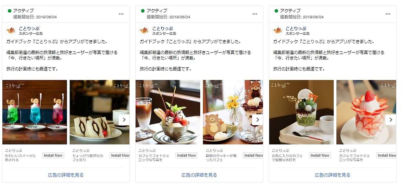
Task: Click the ことりっぷ bird avatar in the first ad
Action: click(x=11, y=31)
